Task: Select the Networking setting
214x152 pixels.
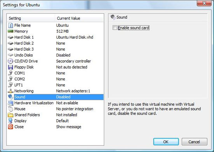Action: pyautogui.click(x=24, y=91)
